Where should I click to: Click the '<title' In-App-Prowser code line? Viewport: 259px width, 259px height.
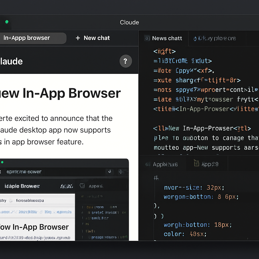point(206,109)
